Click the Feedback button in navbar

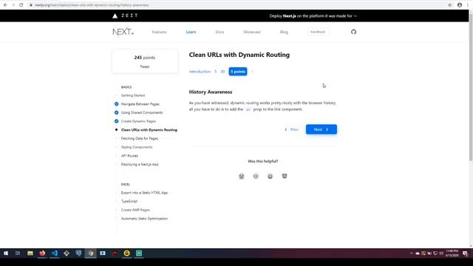tap(318, 32)
